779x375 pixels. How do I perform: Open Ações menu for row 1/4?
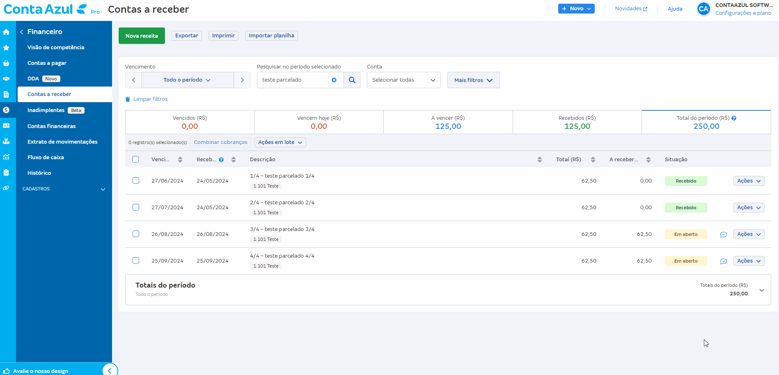[749, 181]
